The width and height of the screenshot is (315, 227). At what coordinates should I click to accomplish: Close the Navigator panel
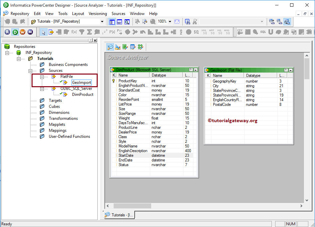pyautogui.click(x=95, y=41)
